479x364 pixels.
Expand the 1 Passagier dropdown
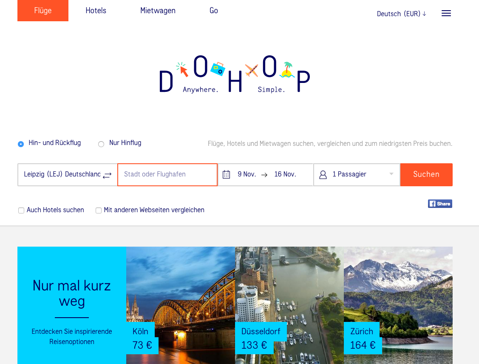pos(357,174)
